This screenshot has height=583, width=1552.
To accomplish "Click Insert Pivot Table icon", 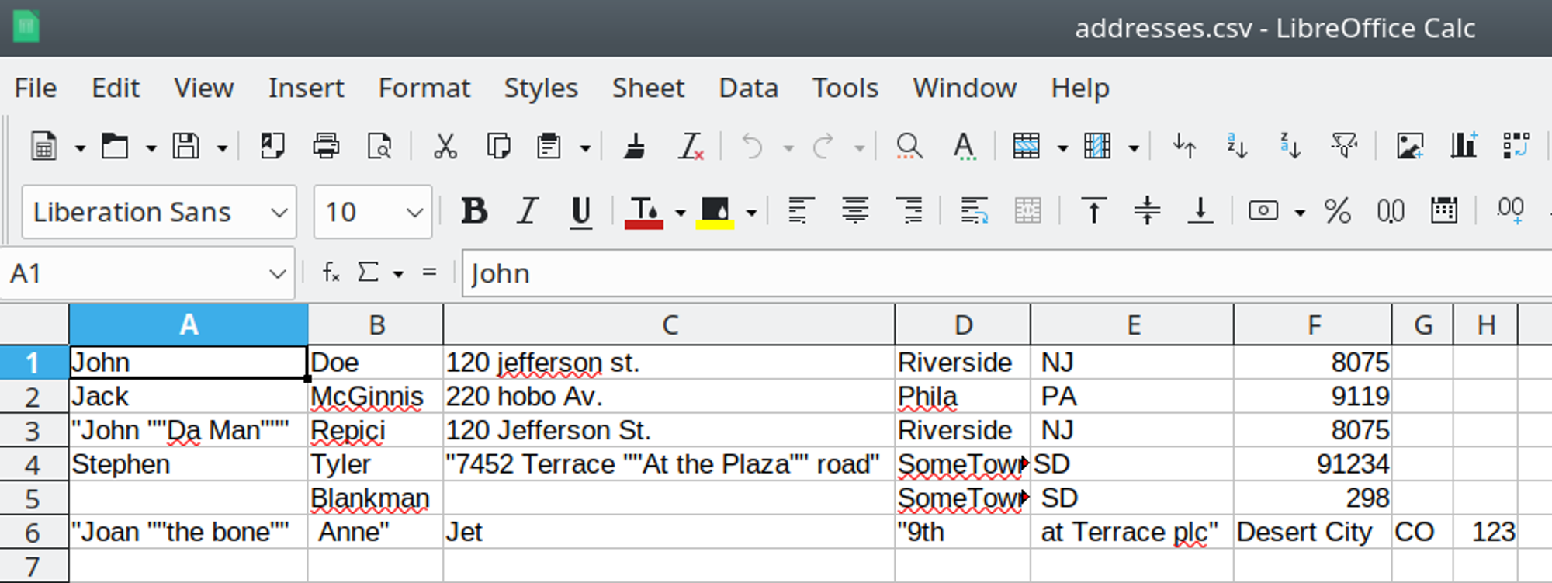I will point(1516,146).
